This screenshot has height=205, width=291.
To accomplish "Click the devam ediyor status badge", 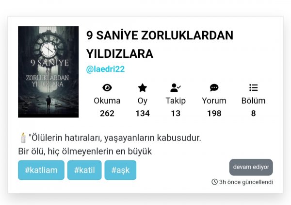I will pos(251,167).
